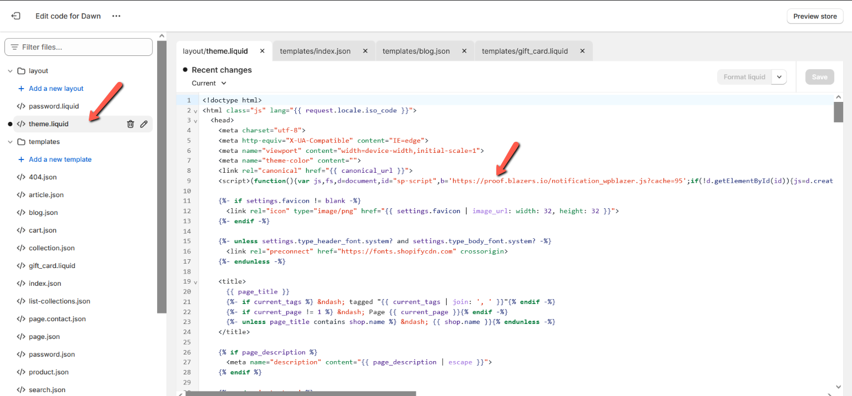Click Preview store button

click(x=815, y=16)
